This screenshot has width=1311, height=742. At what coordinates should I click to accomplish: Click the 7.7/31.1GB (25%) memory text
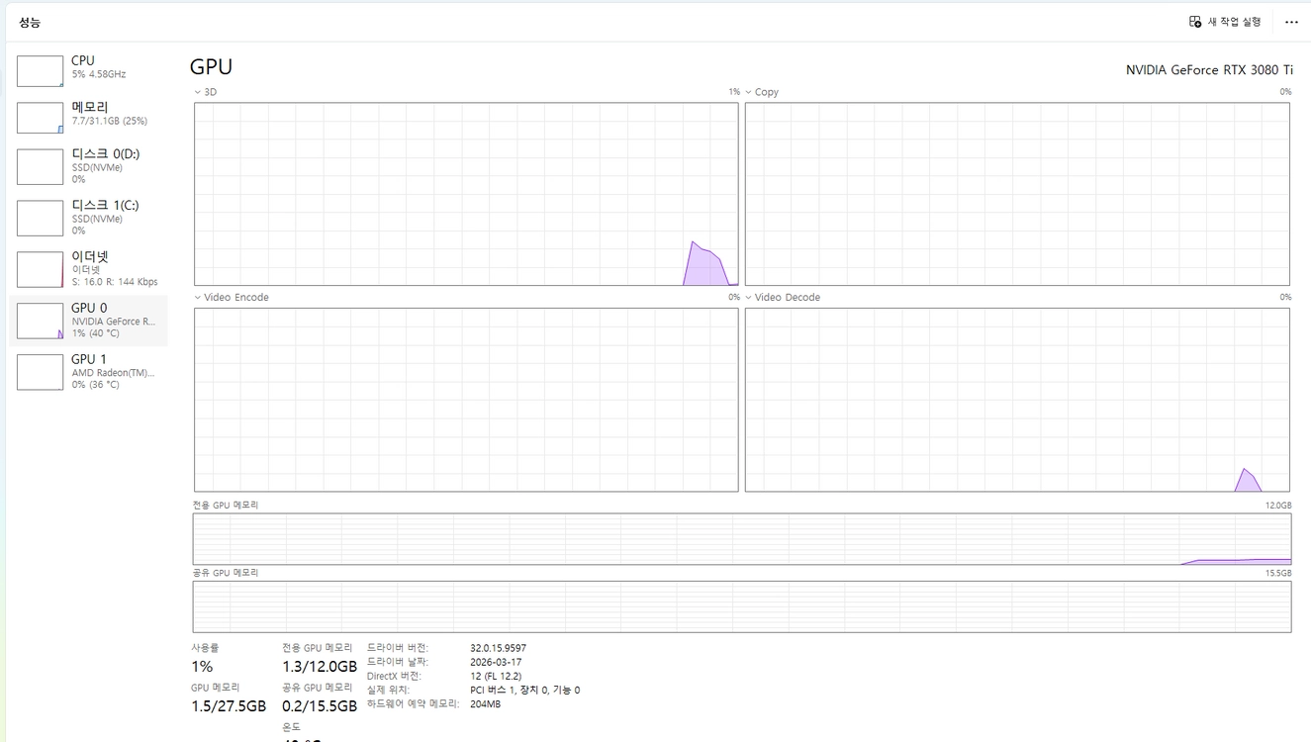pos(110,121)
